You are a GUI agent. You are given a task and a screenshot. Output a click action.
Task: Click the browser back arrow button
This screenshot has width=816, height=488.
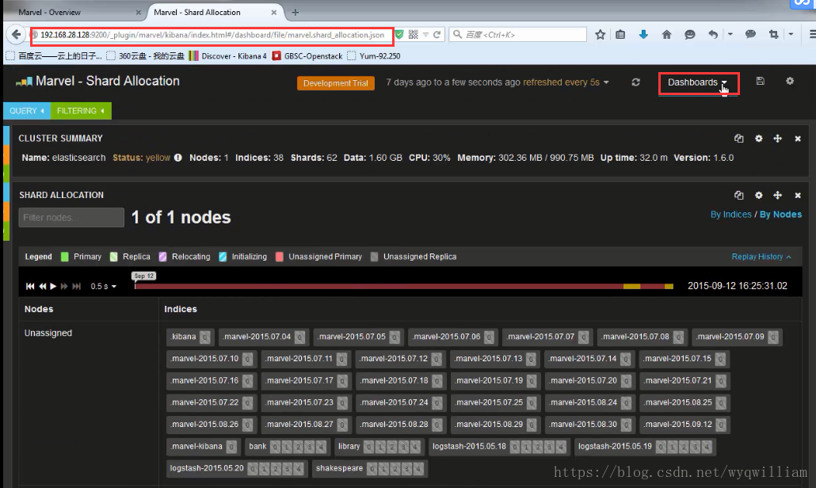point(16,35)
